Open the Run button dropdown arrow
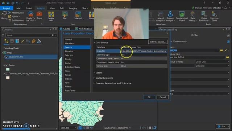This screenshot has width=232, height=131. tap(229, 127)
